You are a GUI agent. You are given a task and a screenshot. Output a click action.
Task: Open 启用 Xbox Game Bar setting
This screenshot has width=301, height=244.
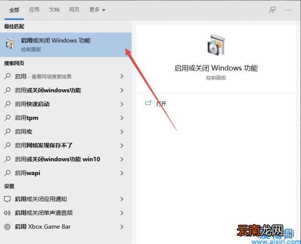point(66,227)
